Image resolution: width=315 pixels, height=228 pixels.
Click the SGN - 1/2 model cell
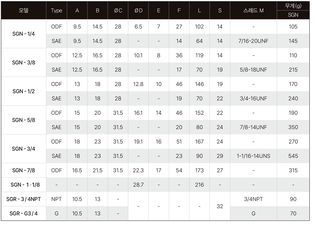click(24, 91)
